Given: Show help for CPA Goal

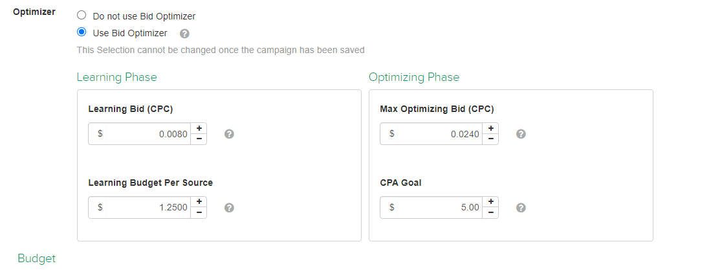Looking at the screenshot, I should (521, 207).
